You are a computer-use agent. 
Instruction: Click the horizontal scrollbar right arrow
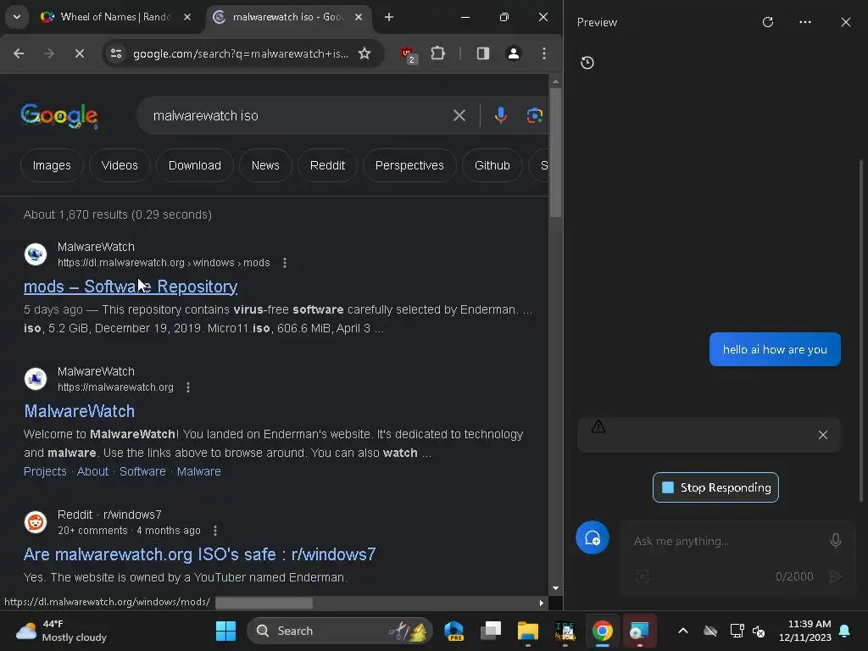pyautogui.click(x=542, y=603)
